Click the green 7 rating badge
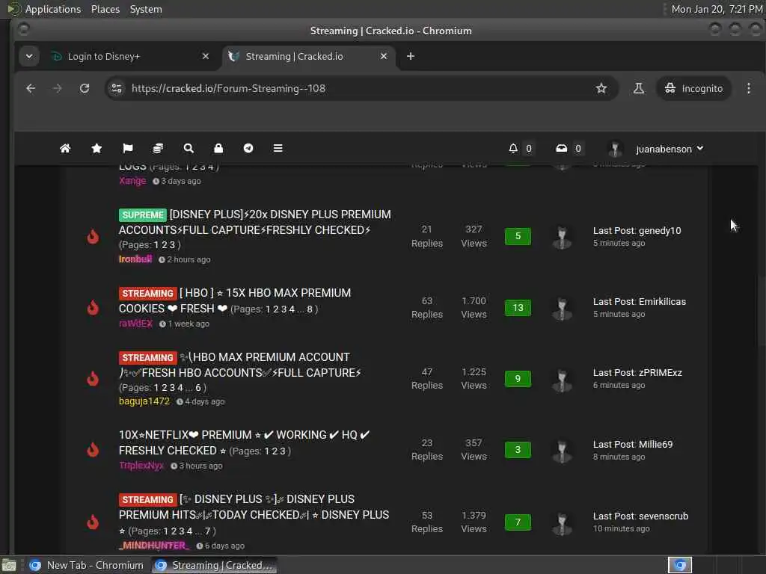Image resolution: width=766 pixels, height=574 pixels. [518, 522]
